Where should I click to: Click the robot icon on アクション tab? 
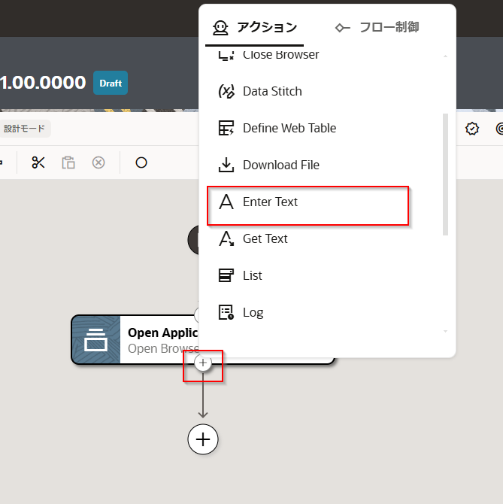point(220,28)
